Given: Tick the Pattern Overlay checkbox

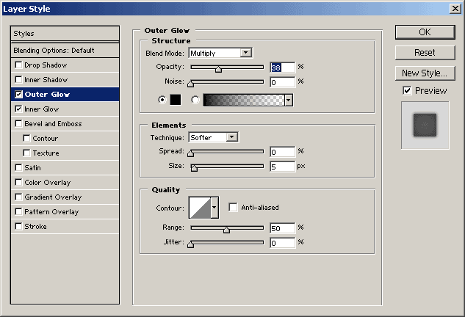Looking at the screenshot, I should point(18,211).
